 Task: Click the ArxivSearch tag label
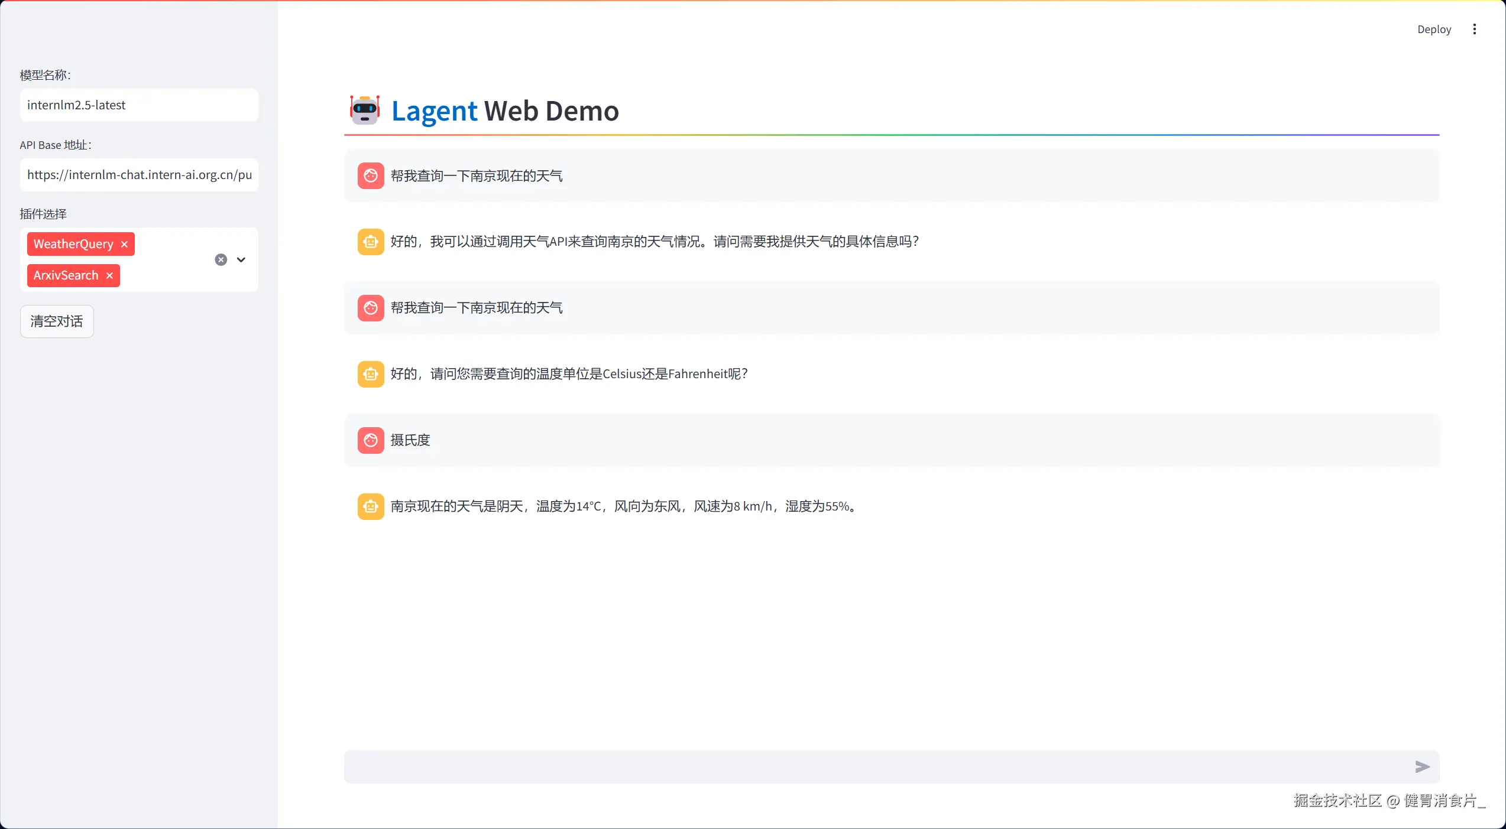66,275
